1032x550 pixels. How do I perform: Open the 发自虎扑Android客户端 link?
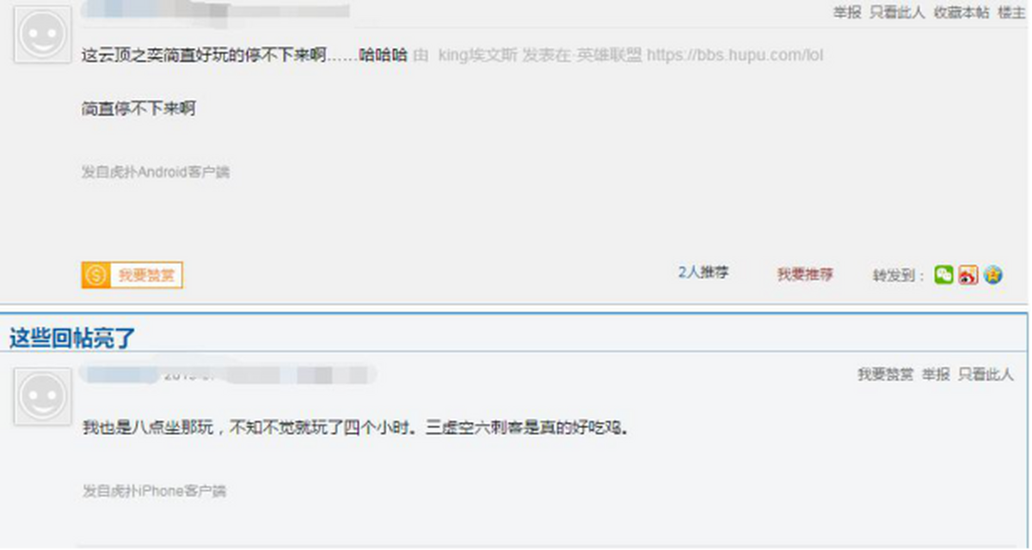pos(156,172)
